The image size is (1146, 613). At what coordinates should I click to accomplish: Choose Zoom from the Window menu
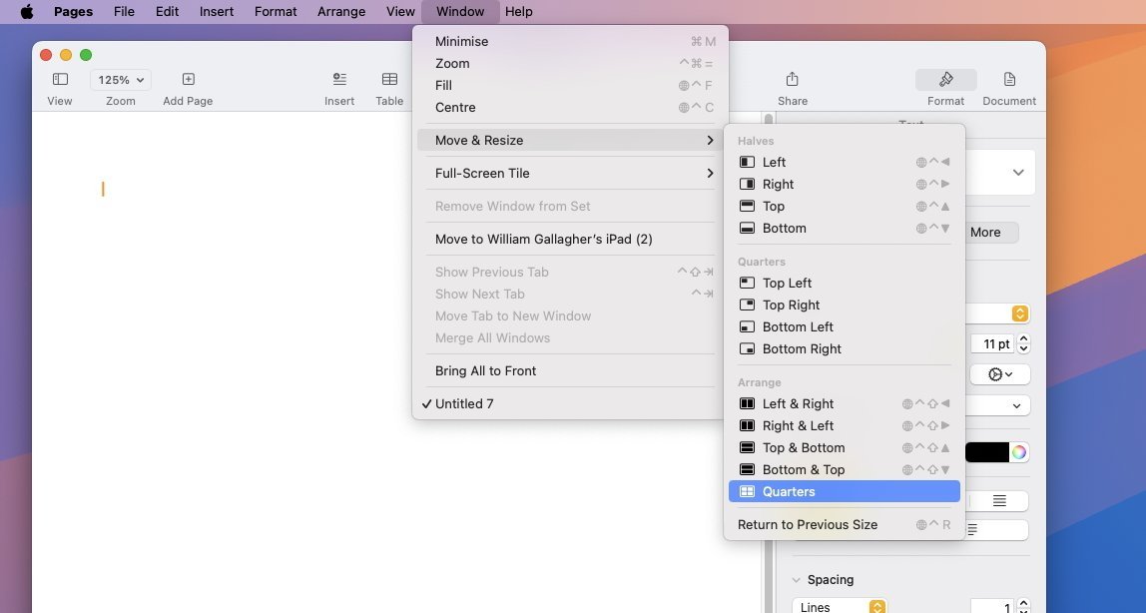[570, 64]
